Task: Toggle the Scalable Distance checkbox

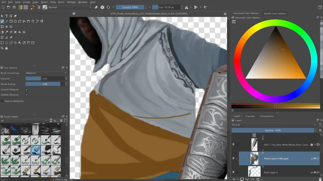Action: [x=27, y=94]
